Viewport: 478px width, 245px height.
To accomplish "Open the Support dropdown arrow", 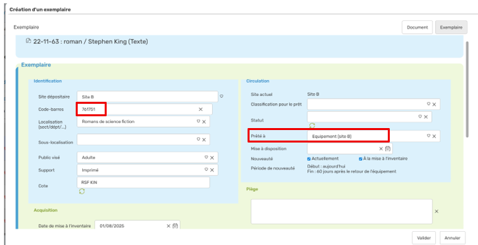I will click(x=206, y=169).
